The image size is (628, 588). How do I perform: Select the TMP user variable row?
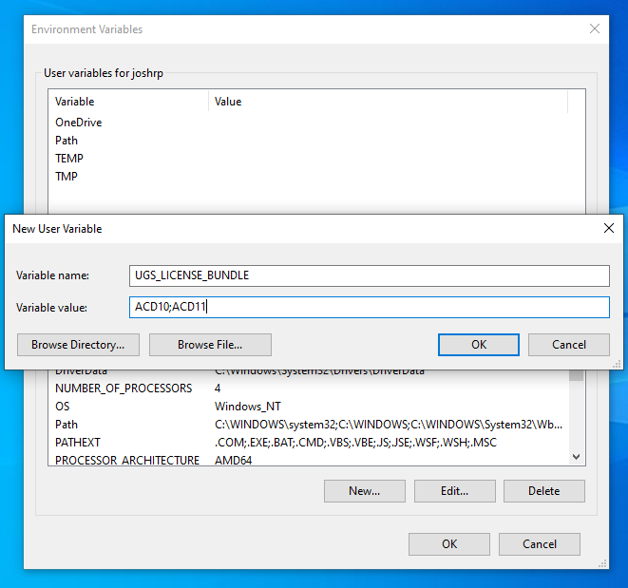pyautogui.click(x=67, y=177)
